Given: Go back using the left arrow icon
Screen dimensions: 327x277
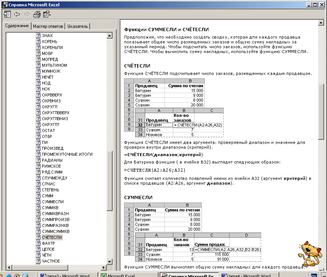Looking at the screenshot, I should [17, 14].
